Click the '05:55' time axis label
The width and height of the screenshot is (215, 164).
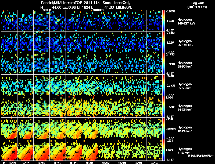tap(154, 163)
